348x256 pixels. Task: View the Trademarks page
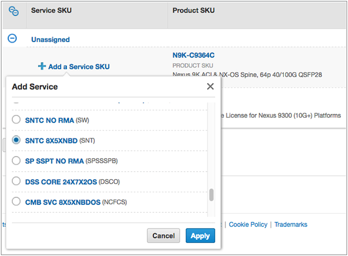coord(290,224)
